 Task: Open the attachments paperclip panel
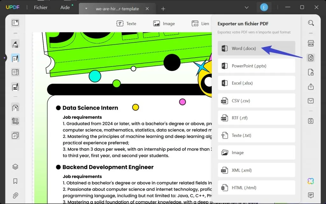[x=15, y=195]
